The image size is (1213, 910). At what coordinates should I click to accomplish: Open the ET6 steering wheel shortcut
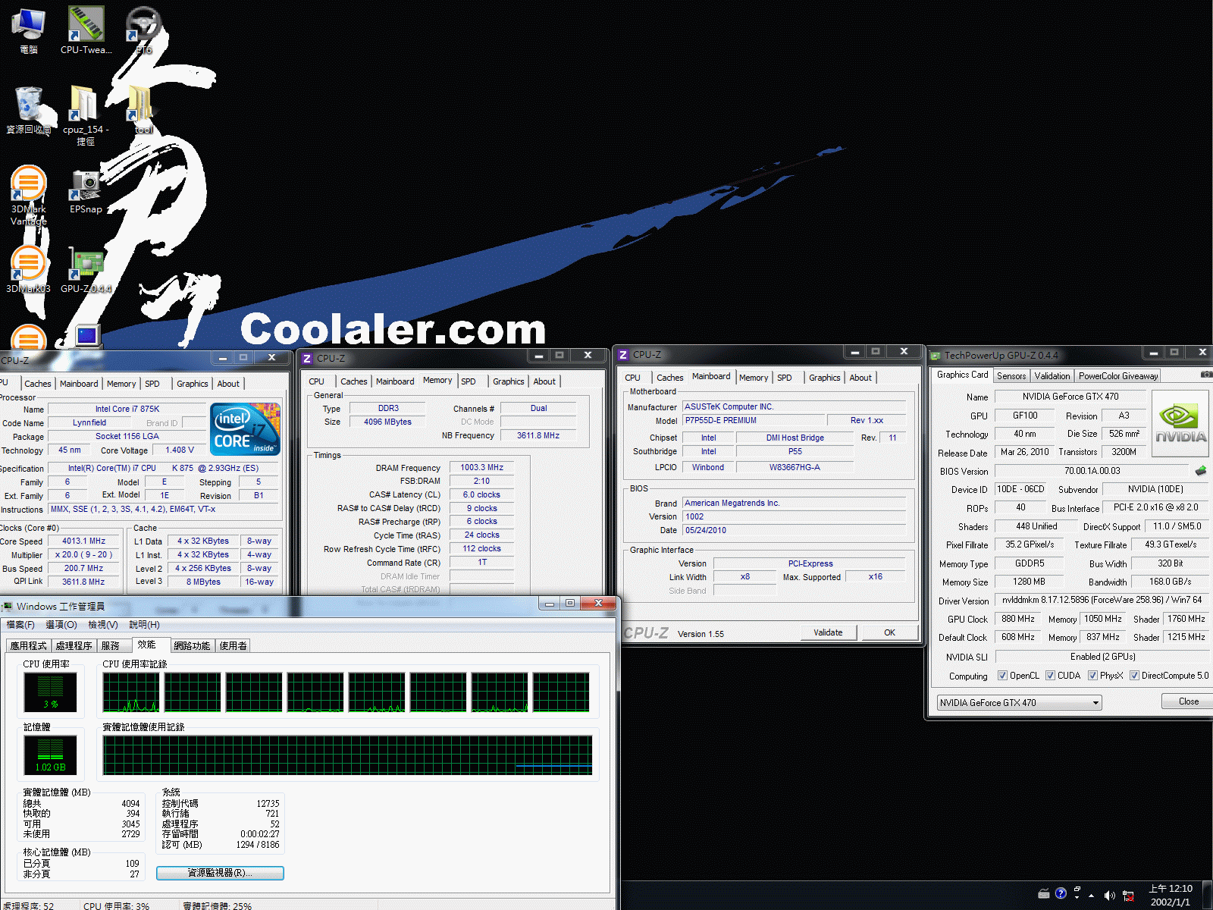point(143,30)
